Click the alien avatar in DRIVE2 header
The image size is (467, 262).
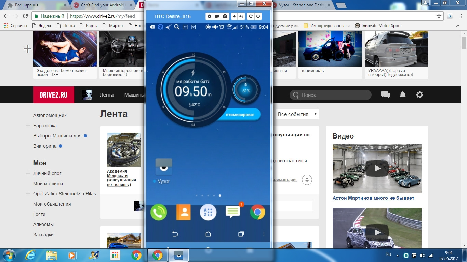(x=87, y=95)
